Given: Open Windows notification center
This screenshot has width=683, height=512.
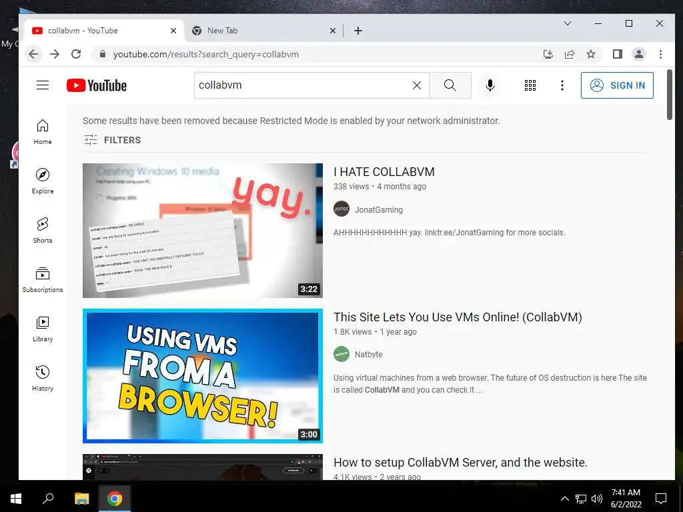Looking at the screenshot, I should [x=661, y=499].
